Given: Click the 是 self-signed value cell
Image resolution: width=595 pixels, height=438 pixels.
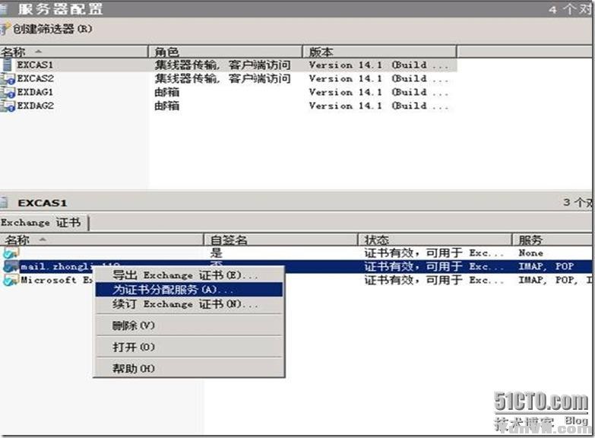Looking at the screenshot, I should 217,253.
